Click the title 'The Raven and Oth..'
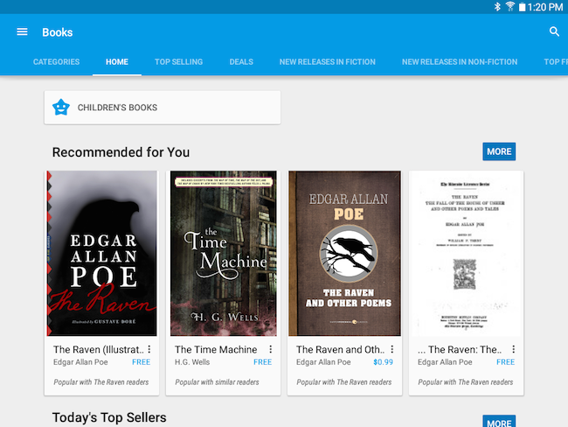The image size is (568, 427). click(340, 349)
